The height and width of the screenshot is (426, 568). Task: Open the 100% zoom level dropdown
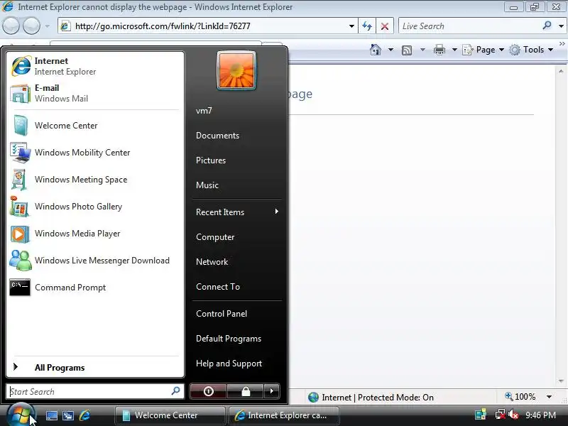[x=549, y=397]
